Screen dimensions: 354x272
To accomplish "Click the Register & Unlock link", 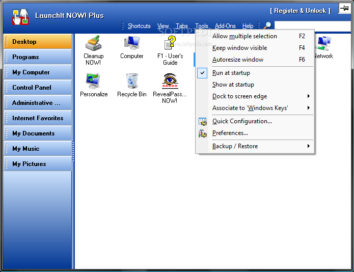I will coord(301,11).
